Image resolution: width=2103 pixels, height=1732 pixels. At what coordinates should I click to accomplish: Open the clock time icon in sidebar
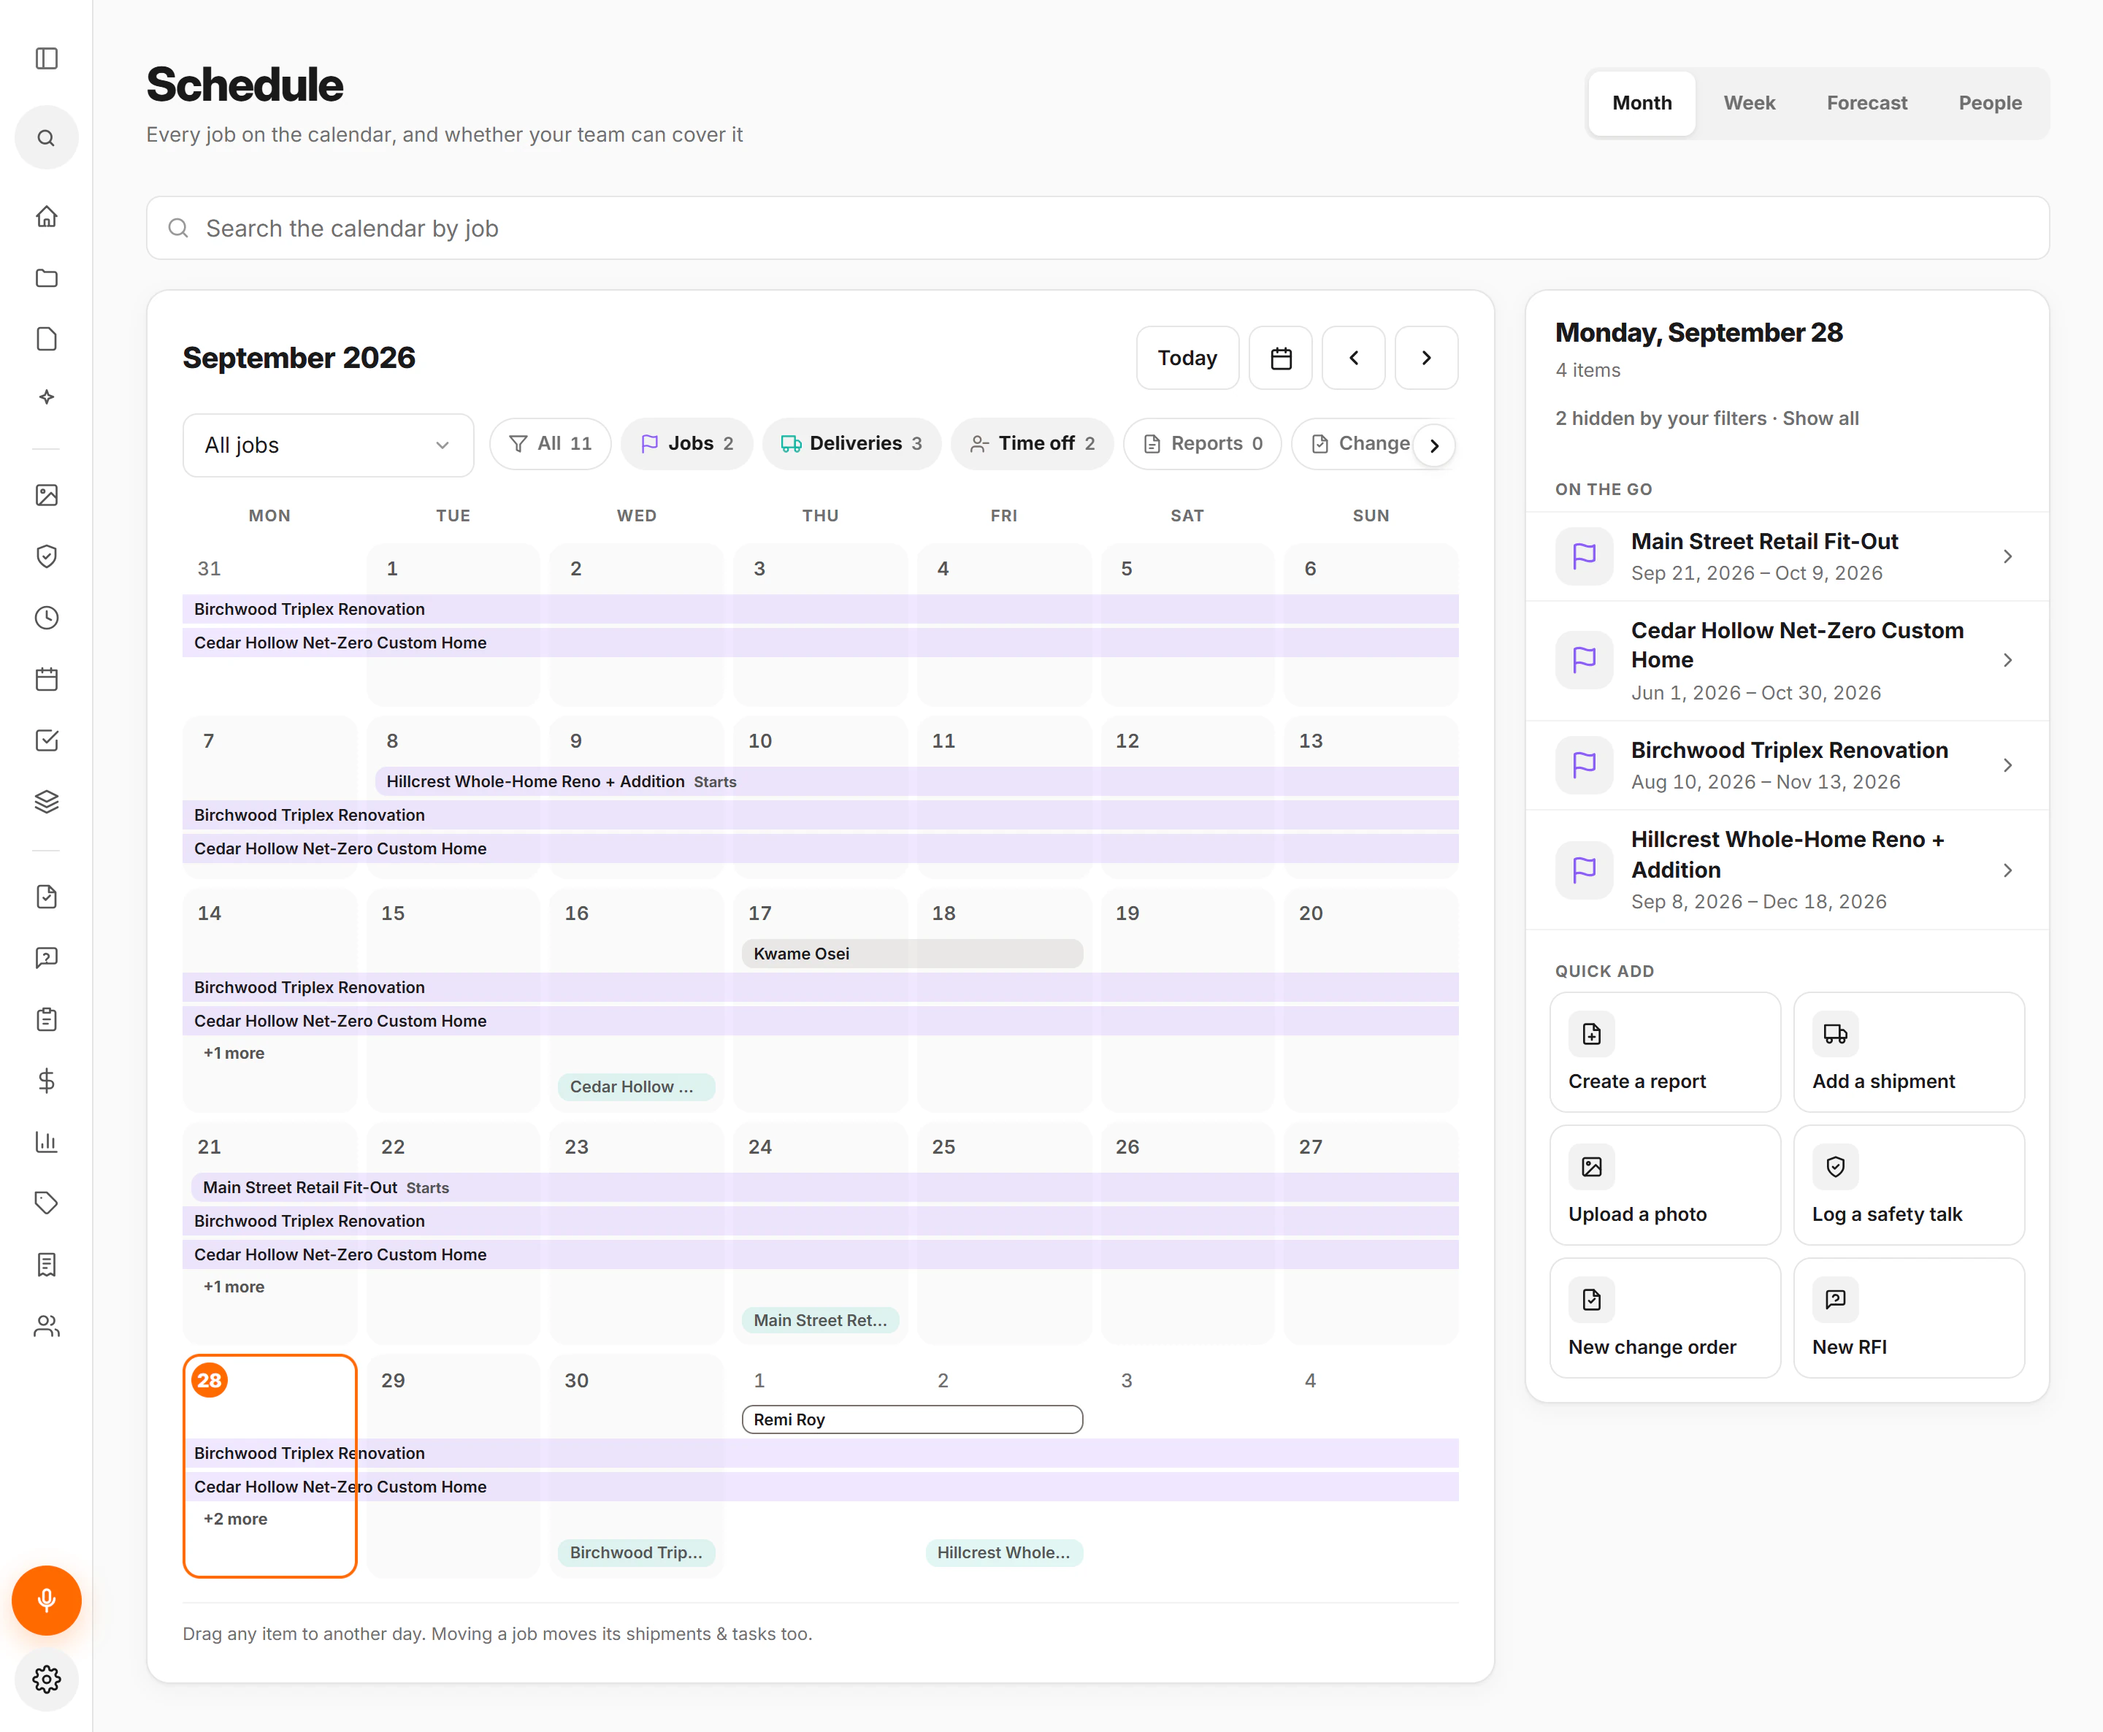point(46,618)
